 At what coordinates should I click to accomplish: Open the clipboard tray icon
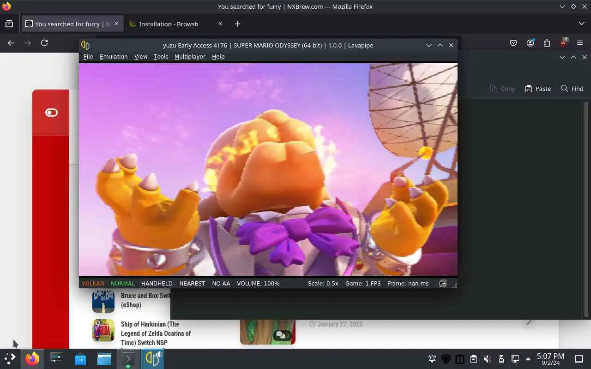coord(474,359)
